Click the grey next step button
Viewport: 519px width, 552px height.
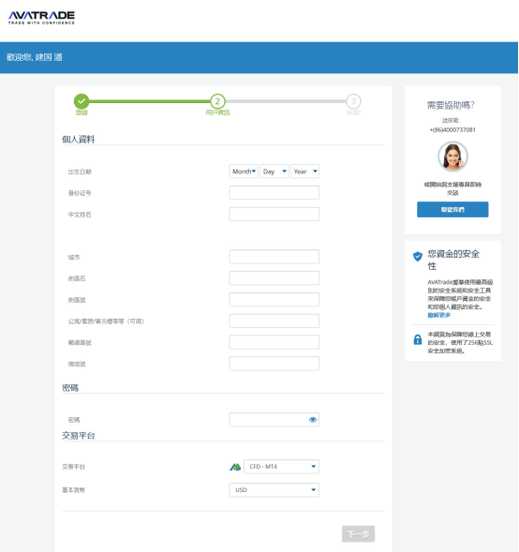point(358,534)
